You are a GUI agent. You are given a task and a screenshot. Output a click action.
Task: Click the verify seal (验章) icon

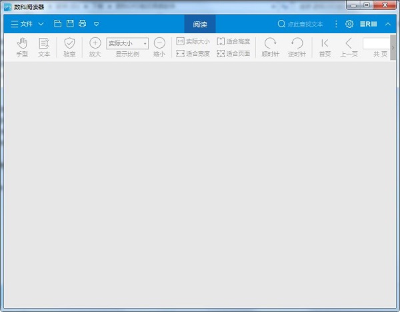click(x=69, y=47)
